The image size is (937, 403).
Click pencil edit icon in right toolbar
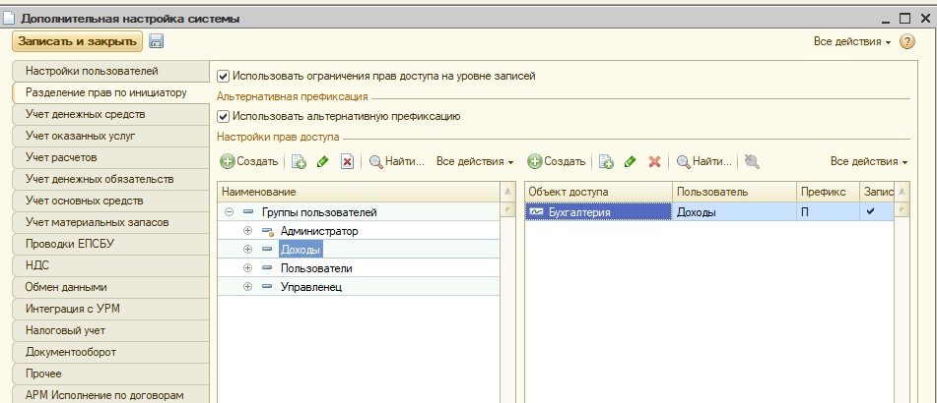630,161
